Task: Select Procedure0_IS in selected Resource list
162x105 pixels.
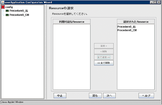Action: pos(126,27)
